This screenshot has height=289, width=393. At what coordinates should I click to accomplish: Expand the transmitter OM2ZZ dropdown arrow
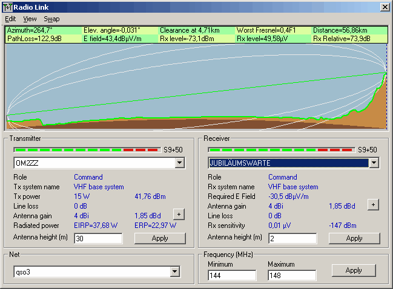(x=179, y=163)
